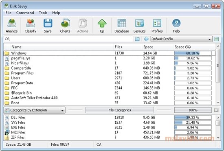Screen dimensions: 224x151
Task: Click file list scrollbar up arrow
Action: pos(218,46)
